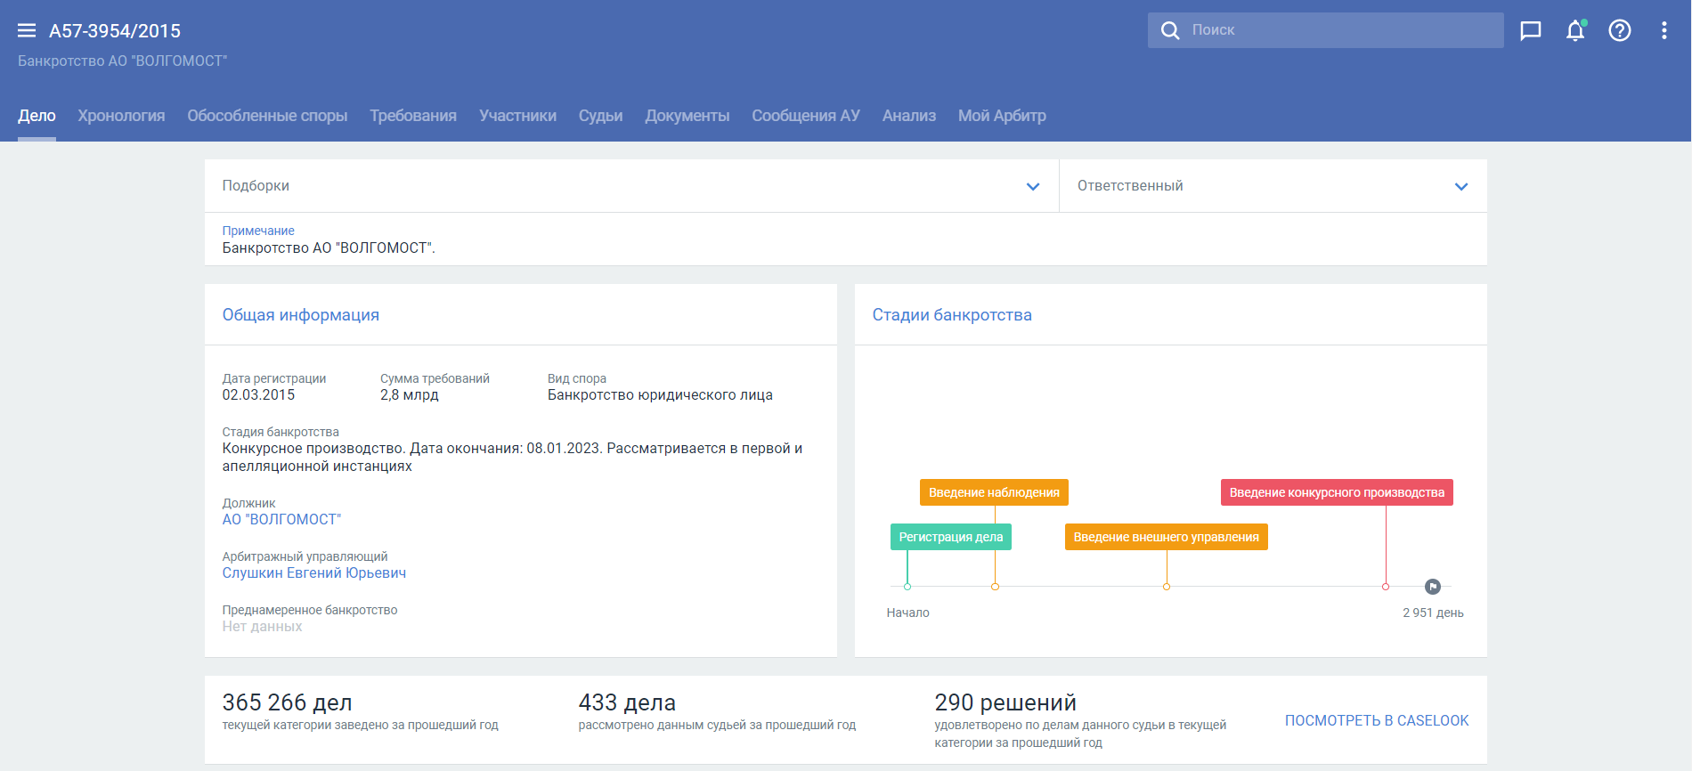Click the 290 решений statistic
Screen dimensions: 1692x771
pyautogui.click(x=1005, y=702)
